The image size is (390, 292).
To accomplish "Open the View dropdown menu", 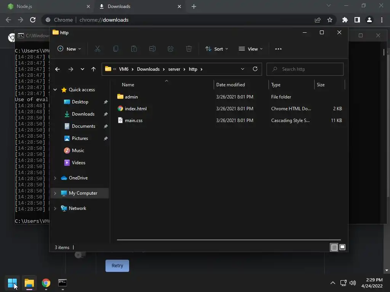I will tap(251, 49).
